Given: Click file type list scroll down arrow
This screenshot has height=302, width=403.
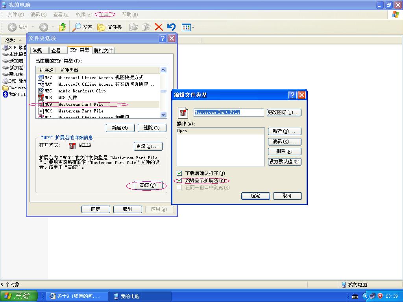Looking at the screenshot, I should coord(163,114).
